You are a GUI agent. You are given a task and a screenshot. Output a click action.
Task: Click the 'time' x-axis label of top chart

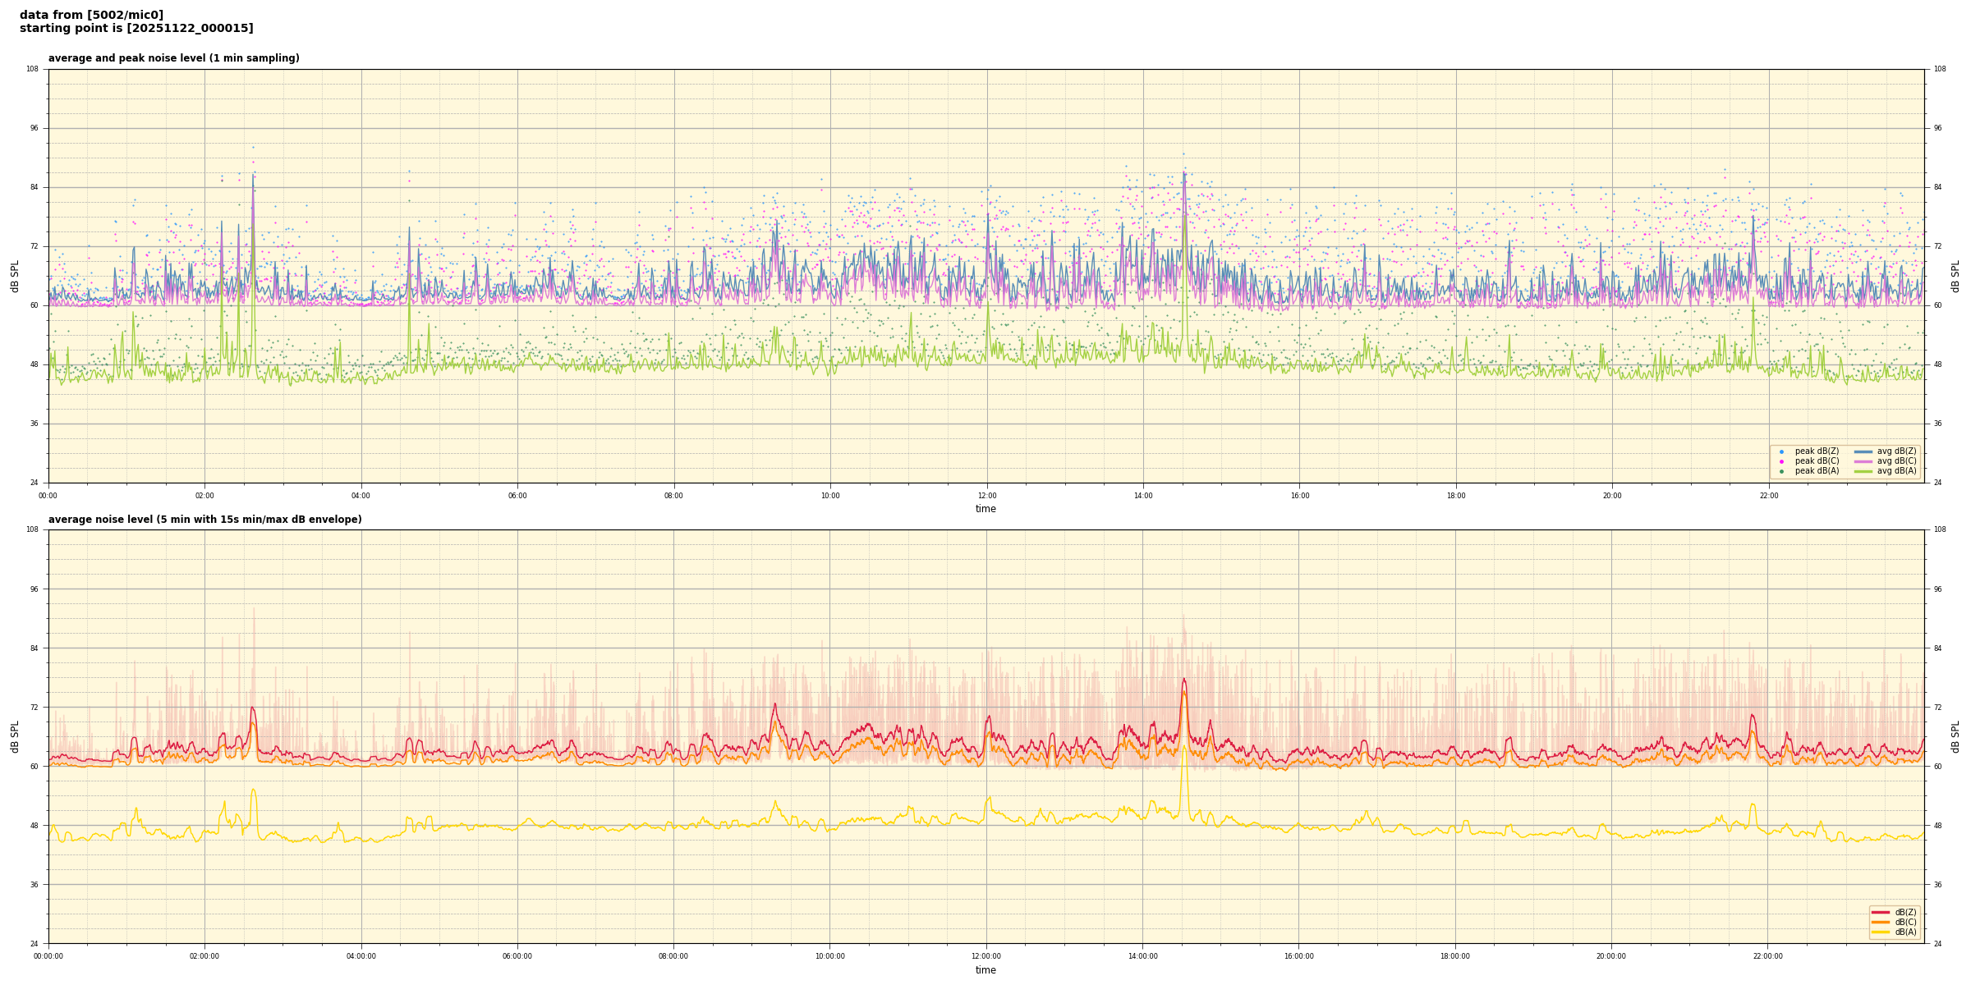point(985,509)
